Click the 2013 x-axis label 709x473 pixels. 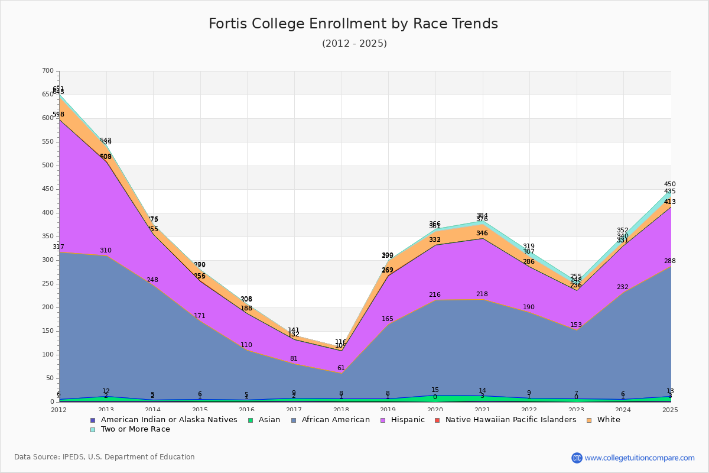106,410
